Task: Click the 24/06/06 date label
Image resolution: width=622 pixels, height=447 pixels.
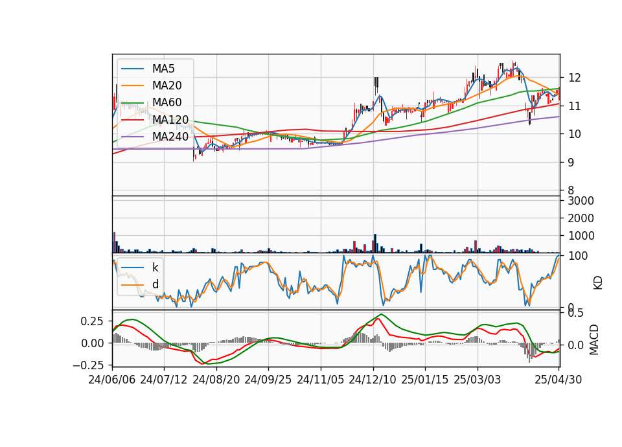Action: (112, 380)
